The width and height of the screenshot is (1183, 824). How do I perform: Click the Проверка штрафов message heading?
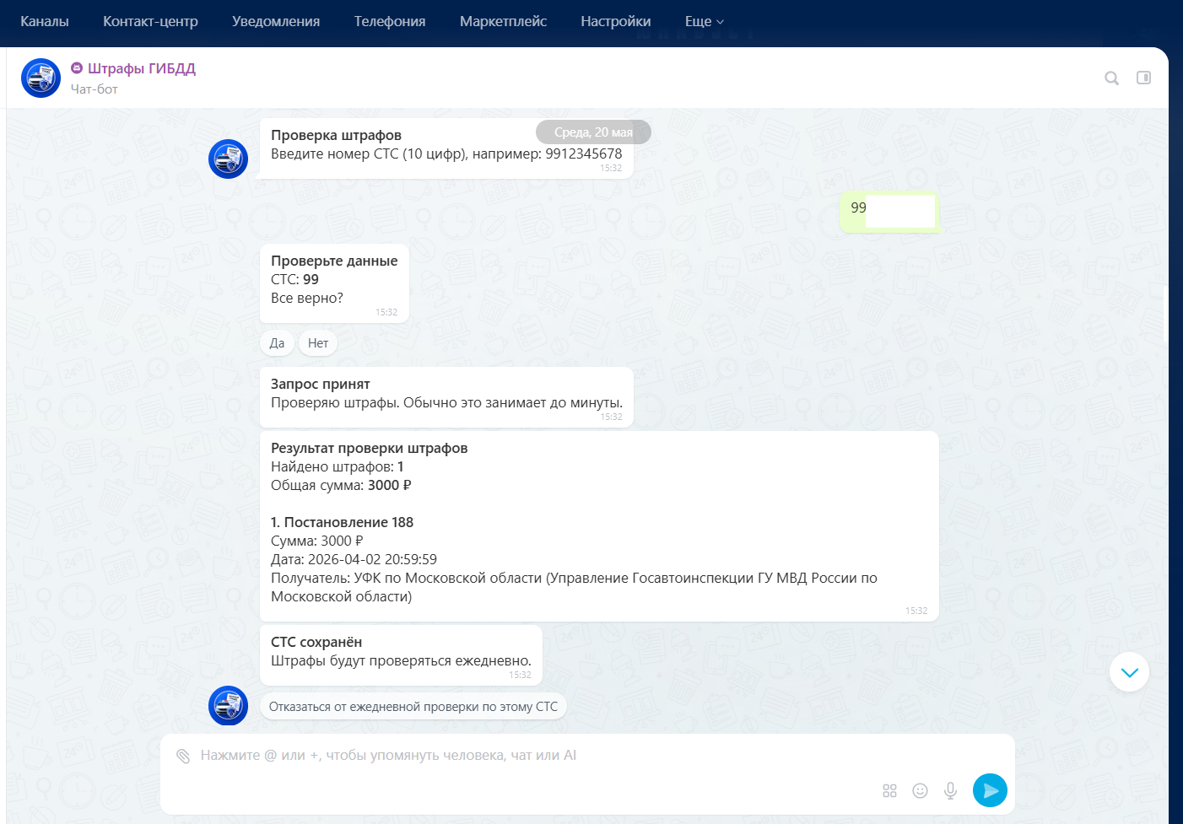pyautogui.click(x=336, y=135)
